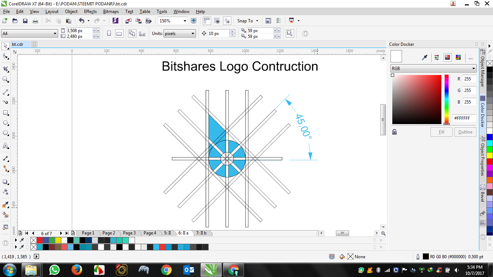493x277 pixels.
Task: Select the Ellipse tool
Action: [x=5, y=123]
